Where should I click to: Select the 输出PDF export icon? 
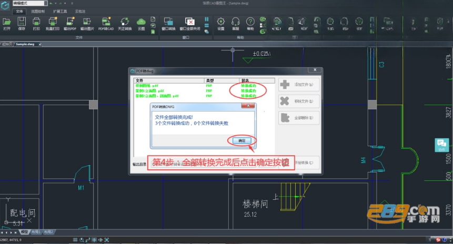point(70,23)
